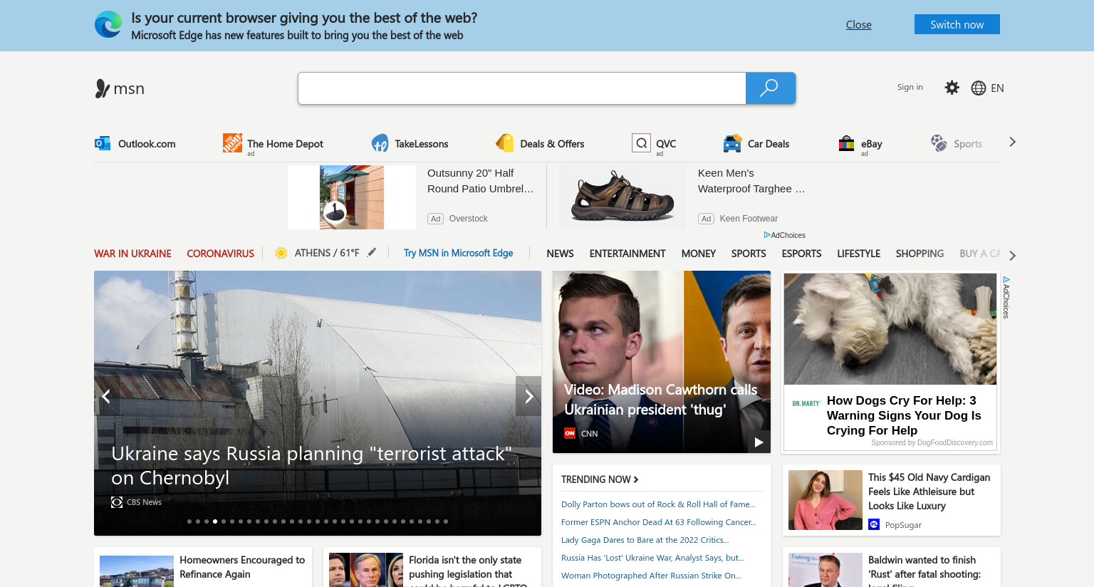Go to previous slide in carousel
This screenshot has width=1094, height=587.
point(106,396)
